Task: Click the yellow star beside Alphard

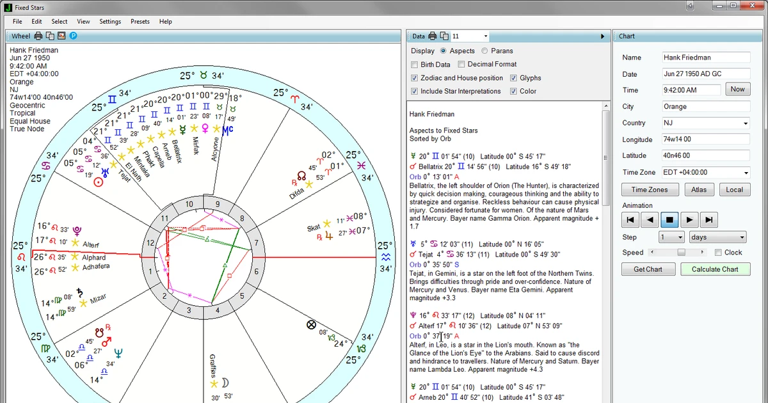Action: [75, 257]
